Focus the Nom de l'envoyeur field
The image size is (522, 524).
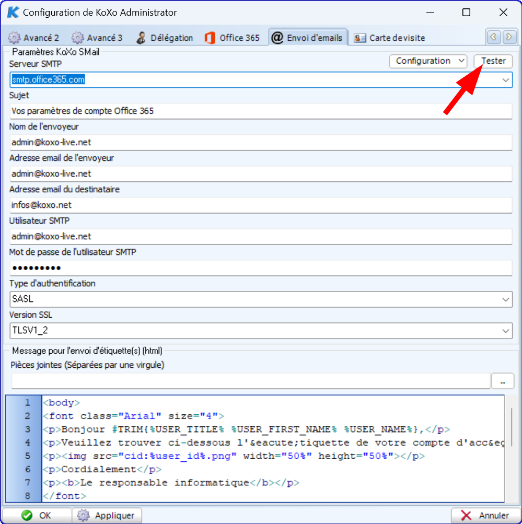pos(261,142)
